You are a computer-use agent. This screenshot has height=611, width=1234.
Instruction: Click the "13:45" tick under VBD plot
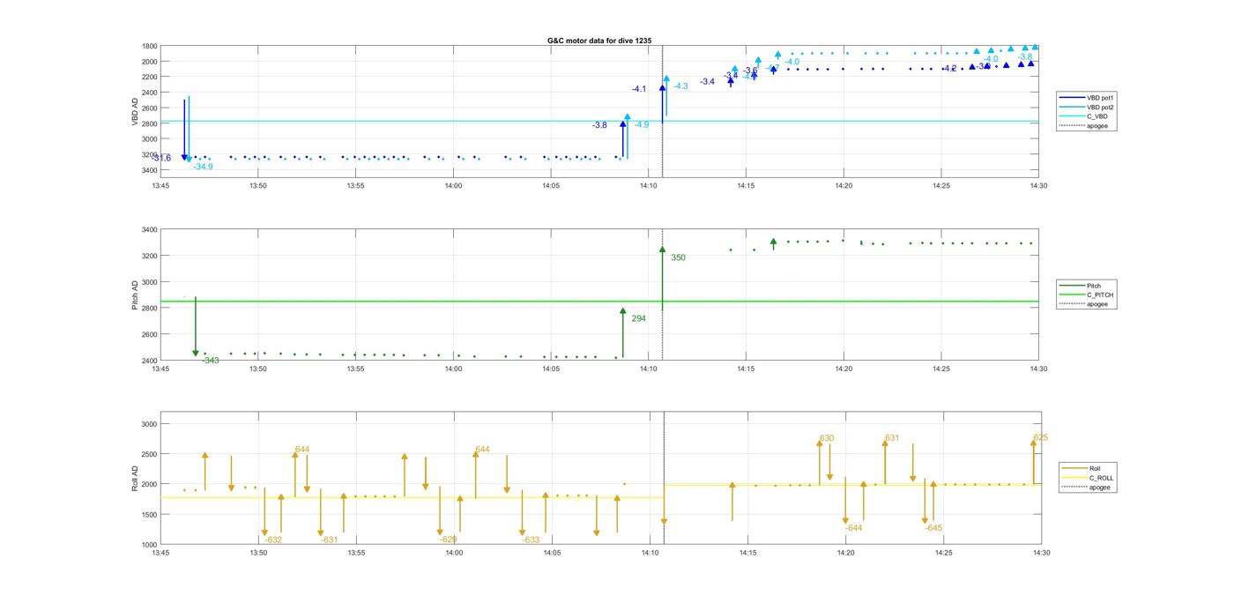pyautogui.click(x=160, y=185)
